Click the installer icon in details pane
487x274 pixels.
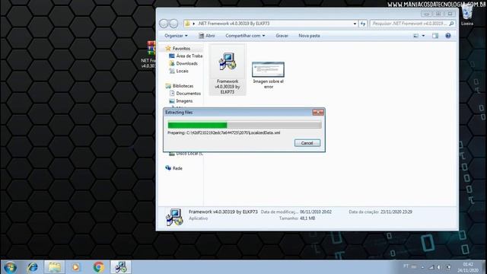point(174,216)
